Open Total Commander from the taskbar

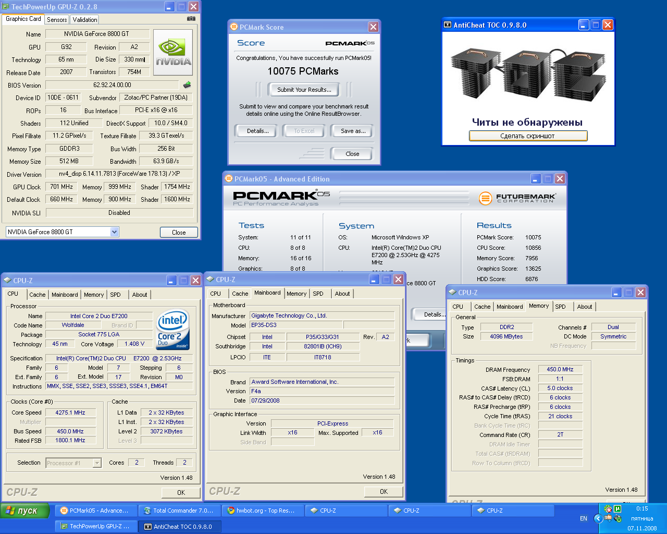[180, 511]
